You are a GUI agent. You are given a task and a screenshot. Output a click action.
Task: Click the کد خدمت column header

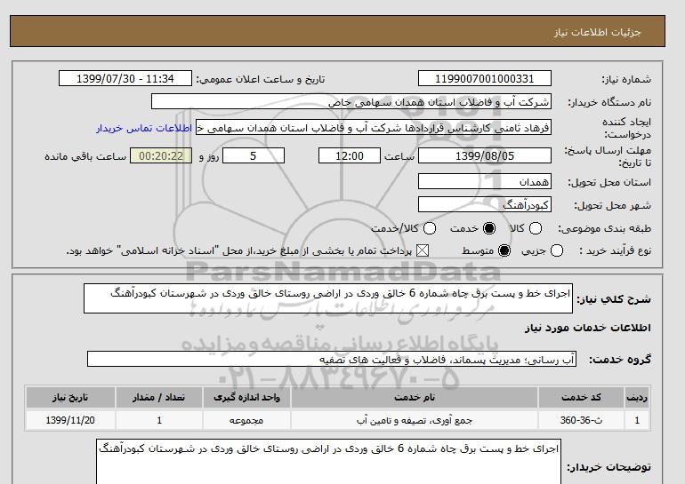(x=581, y=398)
